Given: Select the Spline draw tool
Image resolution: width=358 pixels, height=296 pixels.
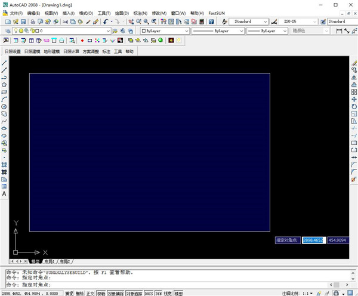Looking at the screenshot, I should (4, 121).
